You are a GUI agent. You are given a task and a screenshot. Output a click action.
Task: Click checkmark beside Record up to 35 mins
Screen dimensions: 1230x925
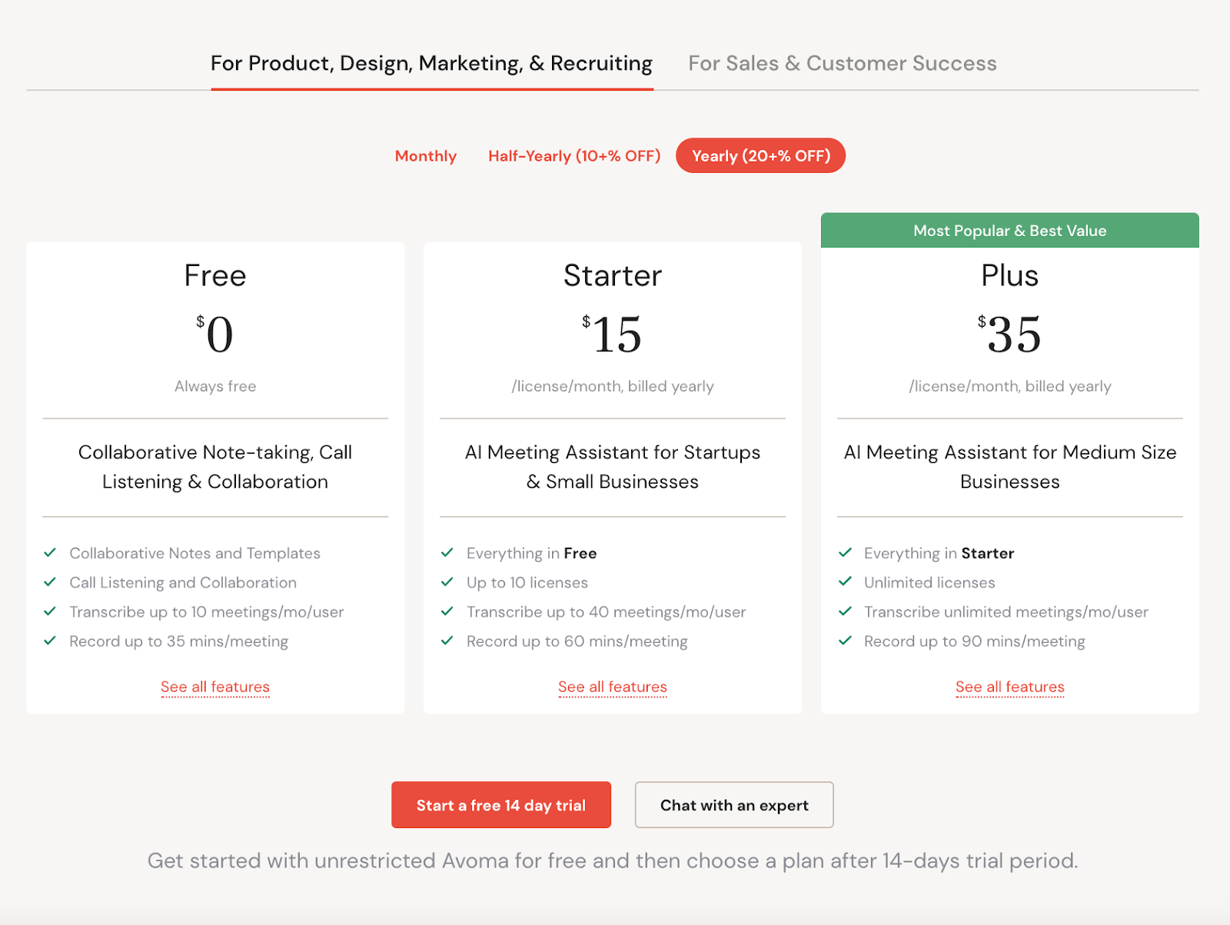click(x=50, y=641)
